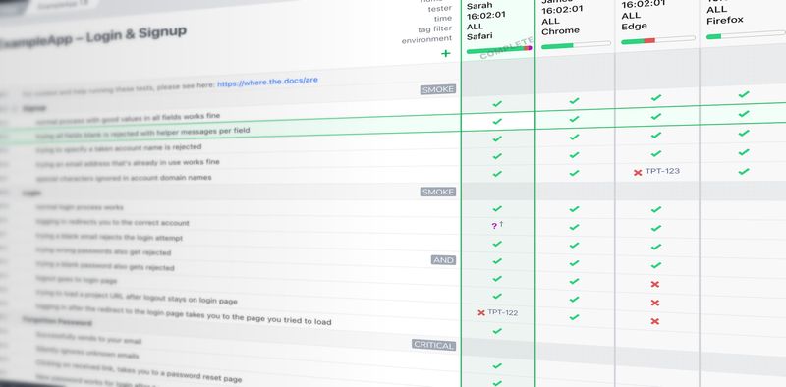Click Safari check for special characters ignored row
This screenshot has width=786, height=387.
click(497, 174)
